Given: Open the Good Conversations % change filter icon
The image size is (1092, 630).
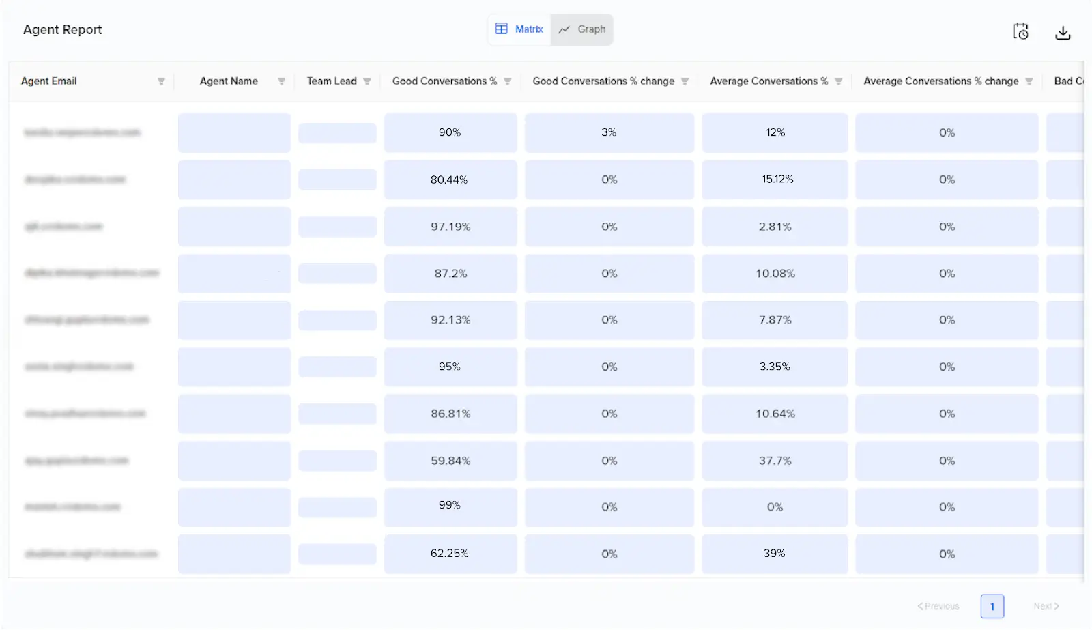Looking at the screenshot, I should coord(685,81).
